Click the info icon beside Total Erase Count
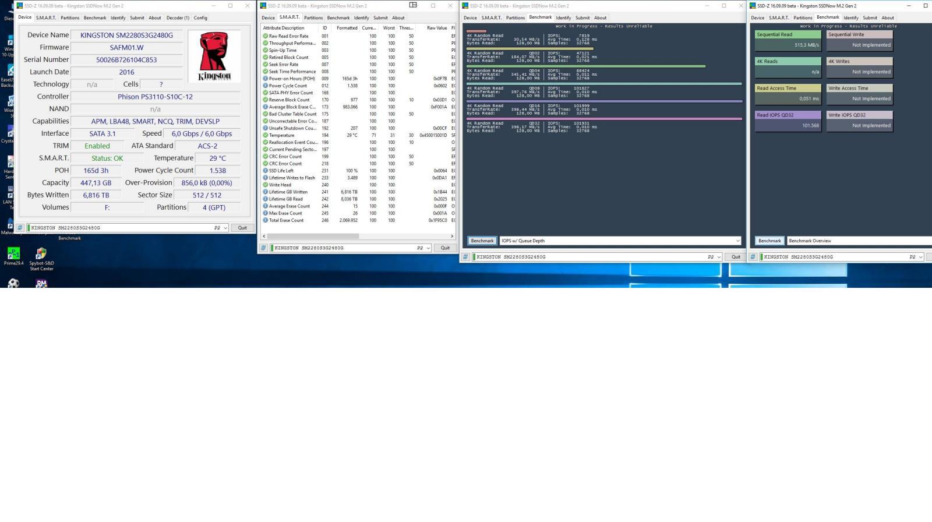Viewport: 932px width, 522px height. [x=266, y=220]
